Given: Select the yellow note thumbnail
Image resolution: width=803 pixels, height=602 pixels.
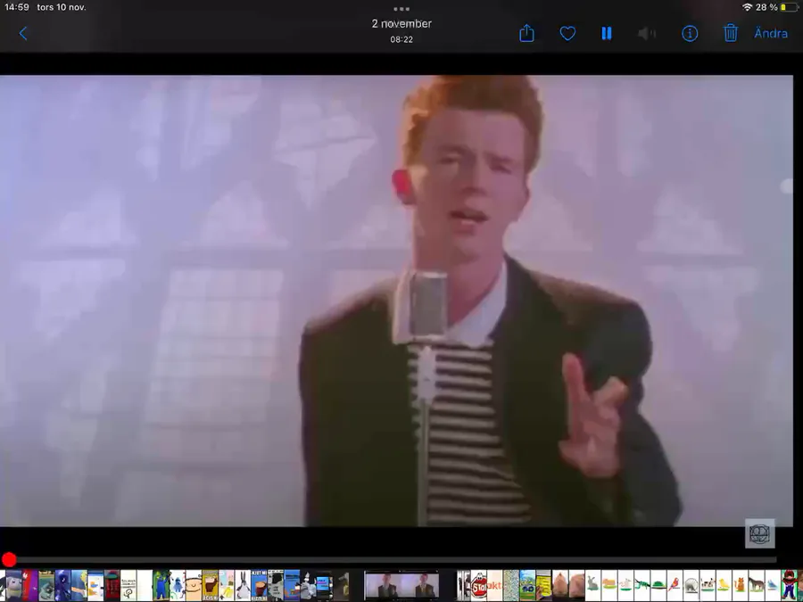Looking at the screenshot, I should click(543, 585).
